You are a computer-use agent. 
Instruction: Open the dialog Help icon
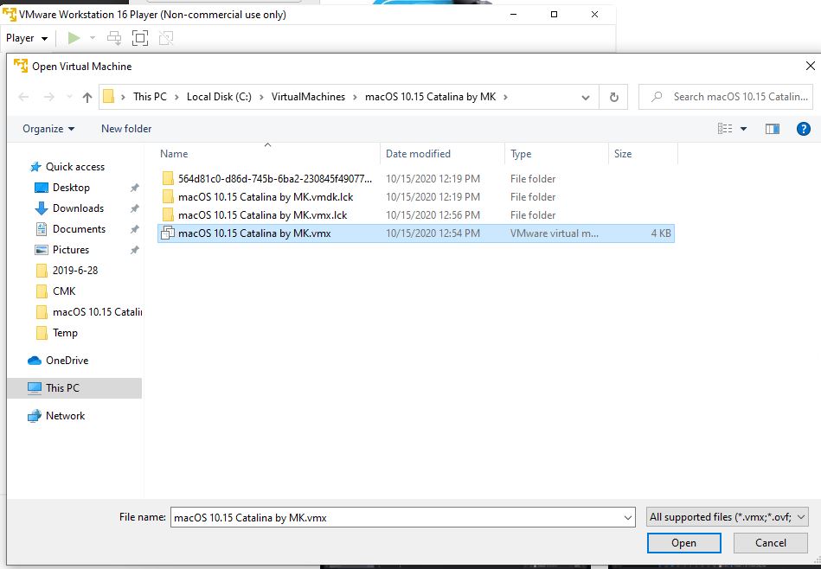pyautogui.click(x=803, y=129)
